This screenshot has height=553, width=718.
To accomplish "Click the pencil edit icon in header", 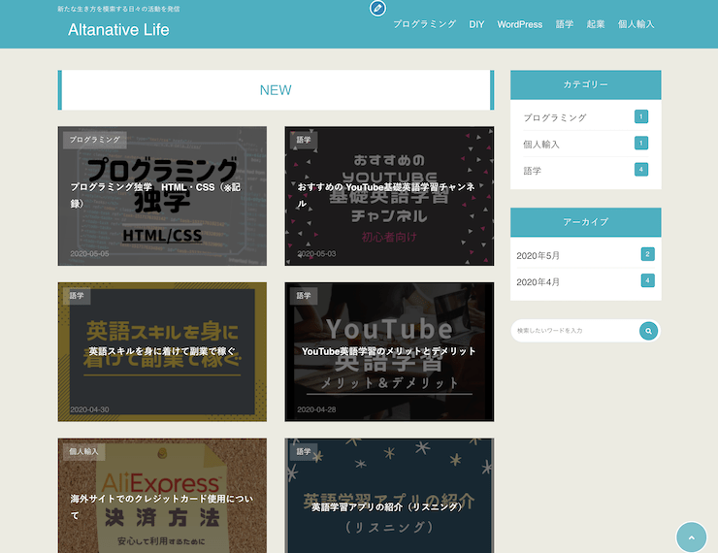I will pos(377,9).
